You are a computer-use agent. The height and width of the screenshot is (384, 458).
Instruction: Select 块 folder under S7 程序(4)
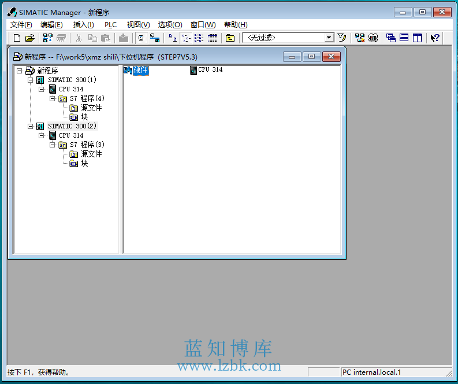pyautogui.click(x=84, y=117)
